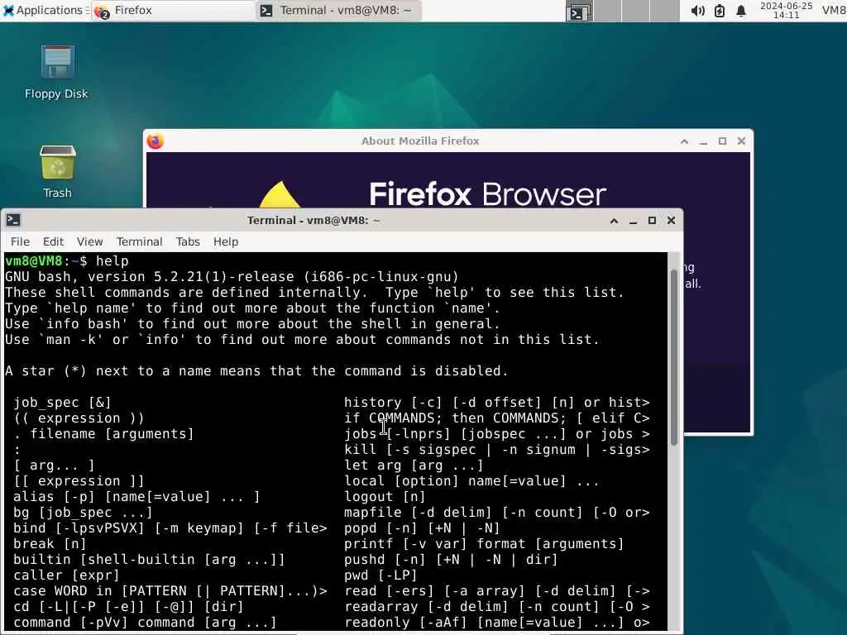847x635 pixels.
Task: Show notifications via the bell icon
Action: tap(741, 11)
